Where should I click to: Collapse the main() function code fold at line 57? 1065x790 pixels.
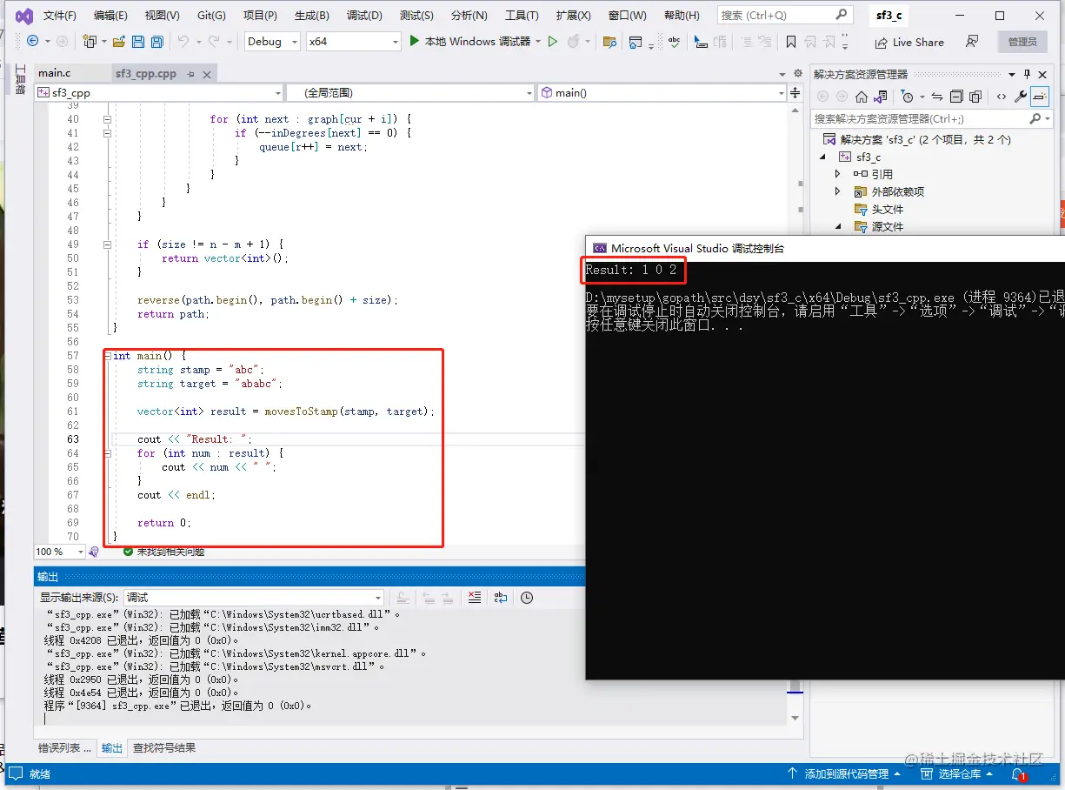coord(107,356)
